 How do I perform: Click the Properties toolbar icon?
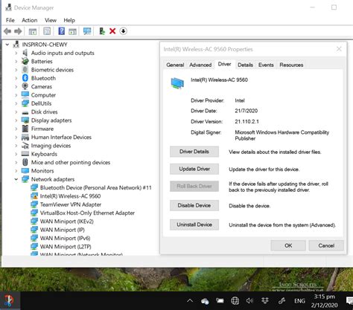pyautogui.click(x=47, y=31)
